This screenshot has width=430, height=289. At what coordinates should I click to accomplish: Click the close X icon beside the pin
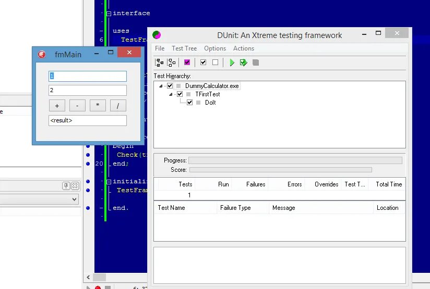(x=75, y=186)
